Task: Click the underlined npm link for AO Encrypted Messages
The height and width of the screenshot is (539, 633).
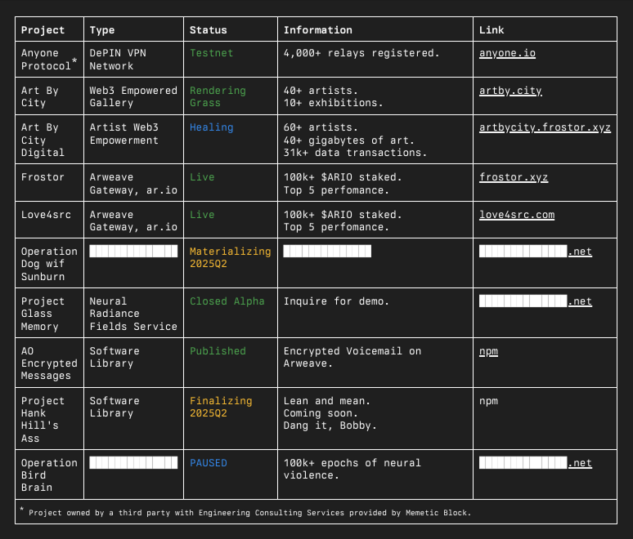Action: tap(488, 351)
